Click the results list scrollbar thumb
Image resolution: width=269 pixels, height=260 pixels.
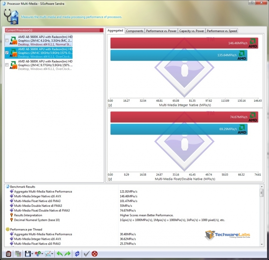[262, 193]
